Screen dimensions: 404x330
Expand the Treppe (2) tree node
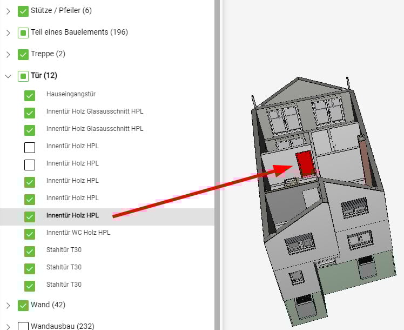8,55
